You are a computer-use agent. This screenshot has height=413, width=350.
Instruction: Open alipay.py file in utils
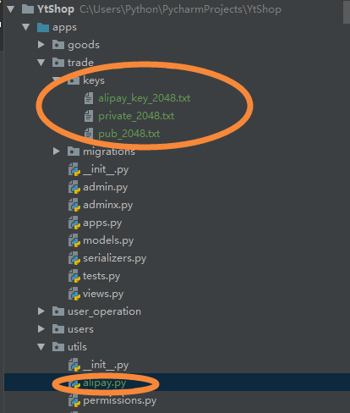(x=104, y=383)
